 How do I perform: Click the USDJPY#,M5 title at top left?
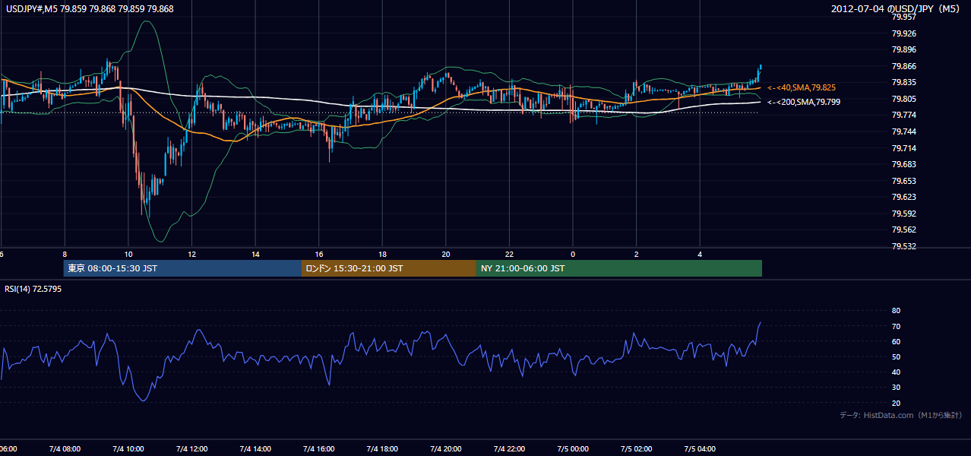tap(88, 9)
